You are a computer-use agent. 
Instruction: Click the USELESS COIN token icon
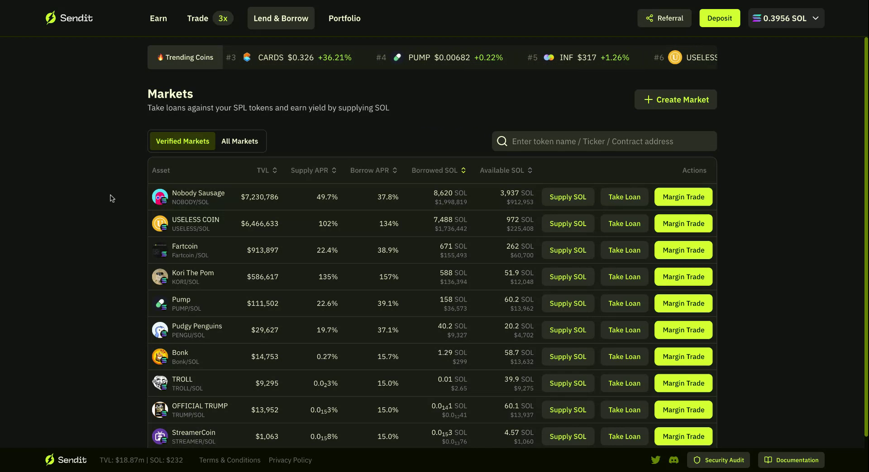[160, 224]
